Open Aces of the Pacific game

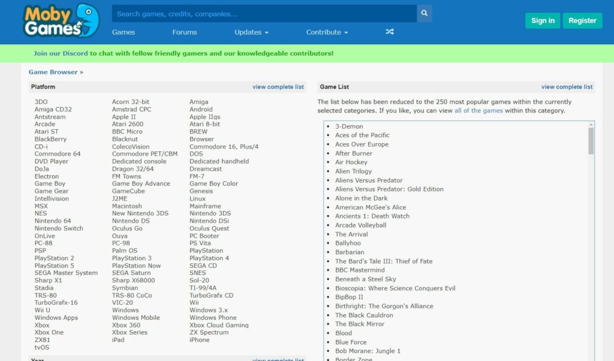click(362, 135)
